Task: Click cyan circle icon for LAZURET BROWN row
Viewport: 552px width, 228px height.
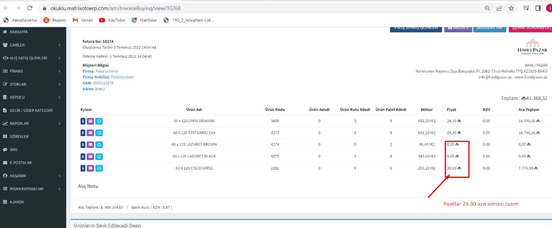Action: coord(99,145)
